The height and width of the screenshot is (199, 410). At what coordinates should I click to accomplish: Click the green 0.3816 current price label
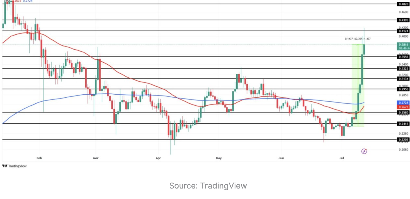tap(403, 45)
